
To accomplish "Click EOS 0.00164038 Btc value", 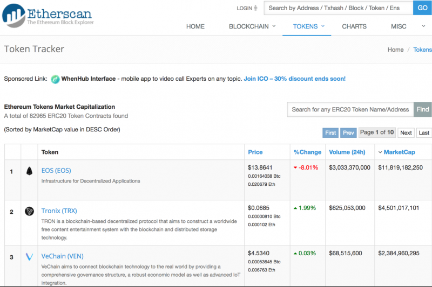I will pyautogui.click(x=264, y=176).
